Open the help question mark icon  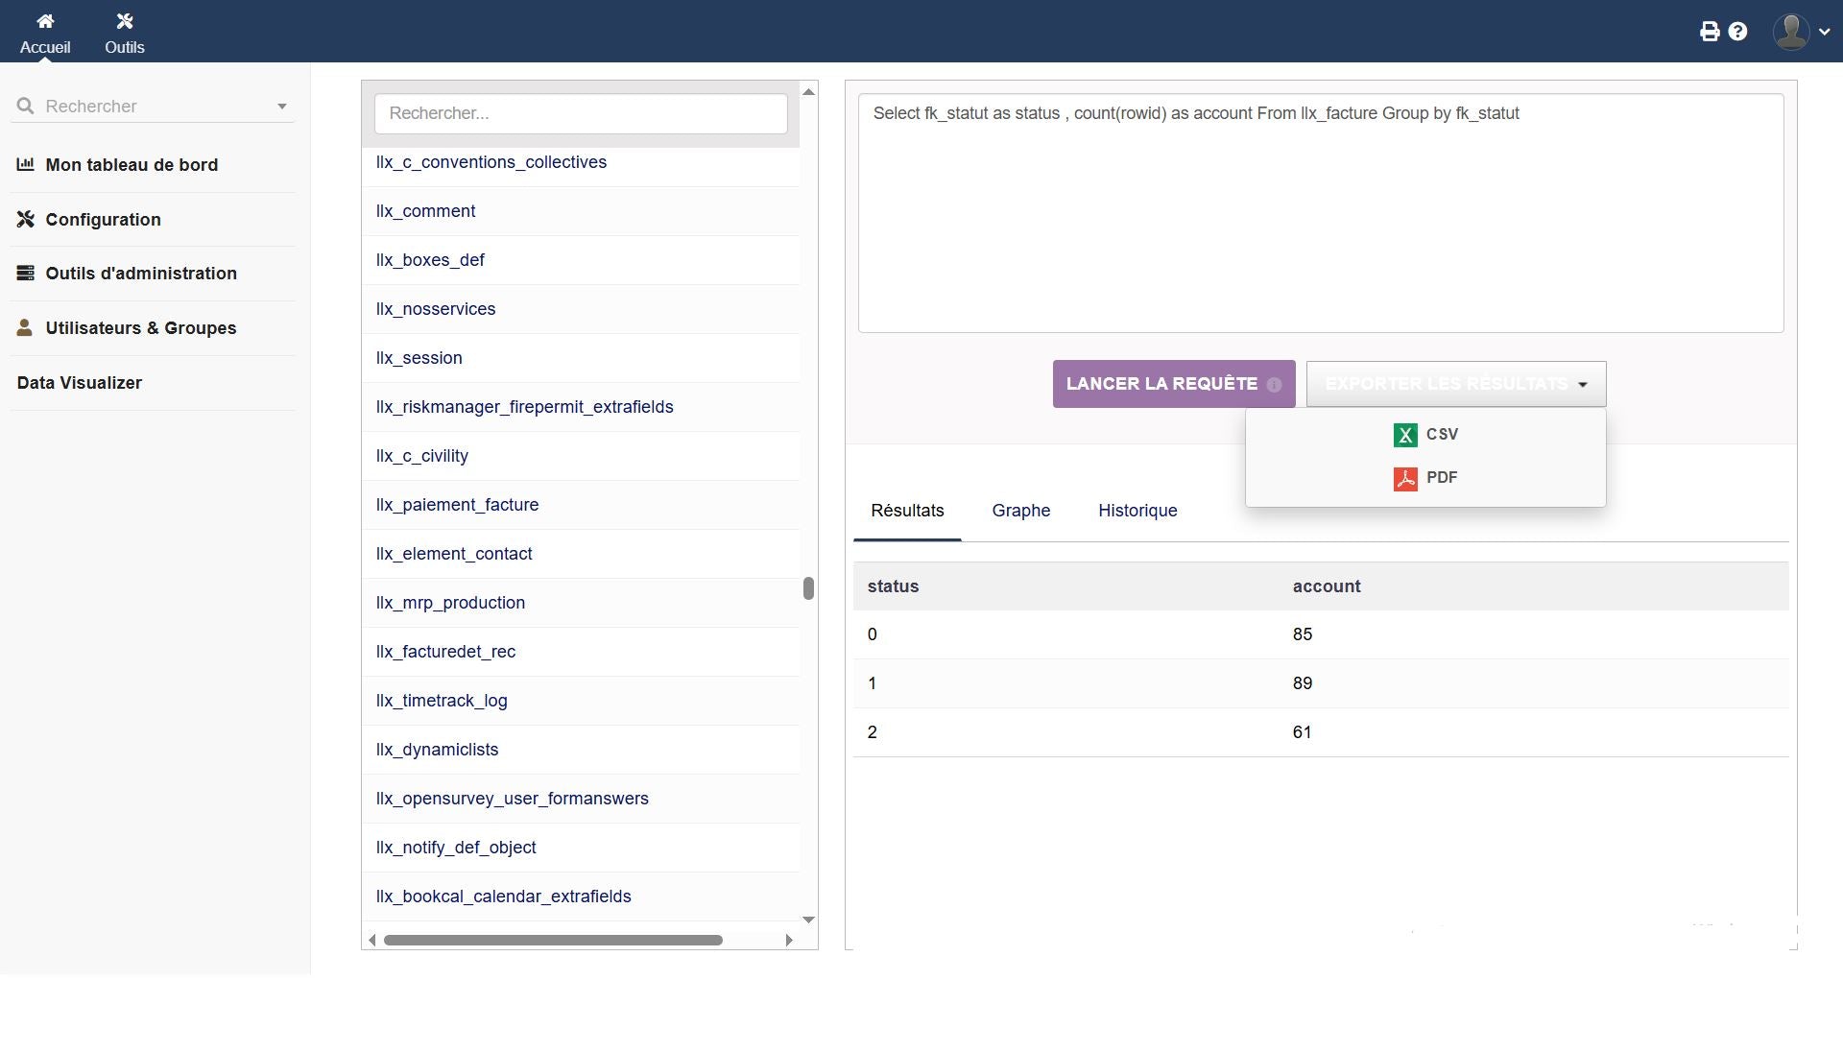(1737, 32)
